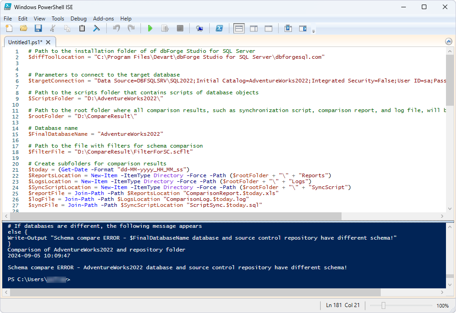Click the $logFile Join-Path line
The image size is (456, 313).
point(139,200)
